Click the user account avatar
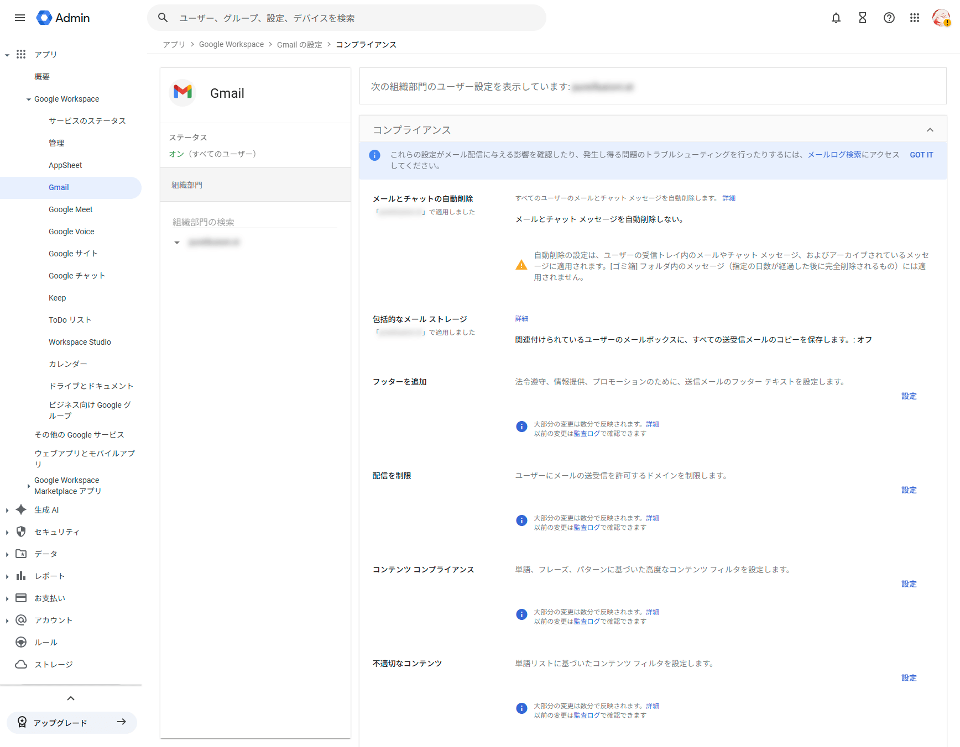 pyautogui.click(x=941, y=18)
